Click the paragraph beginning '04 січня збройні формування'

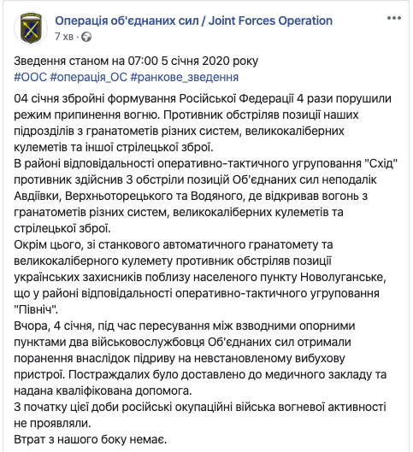pos(203,123)
